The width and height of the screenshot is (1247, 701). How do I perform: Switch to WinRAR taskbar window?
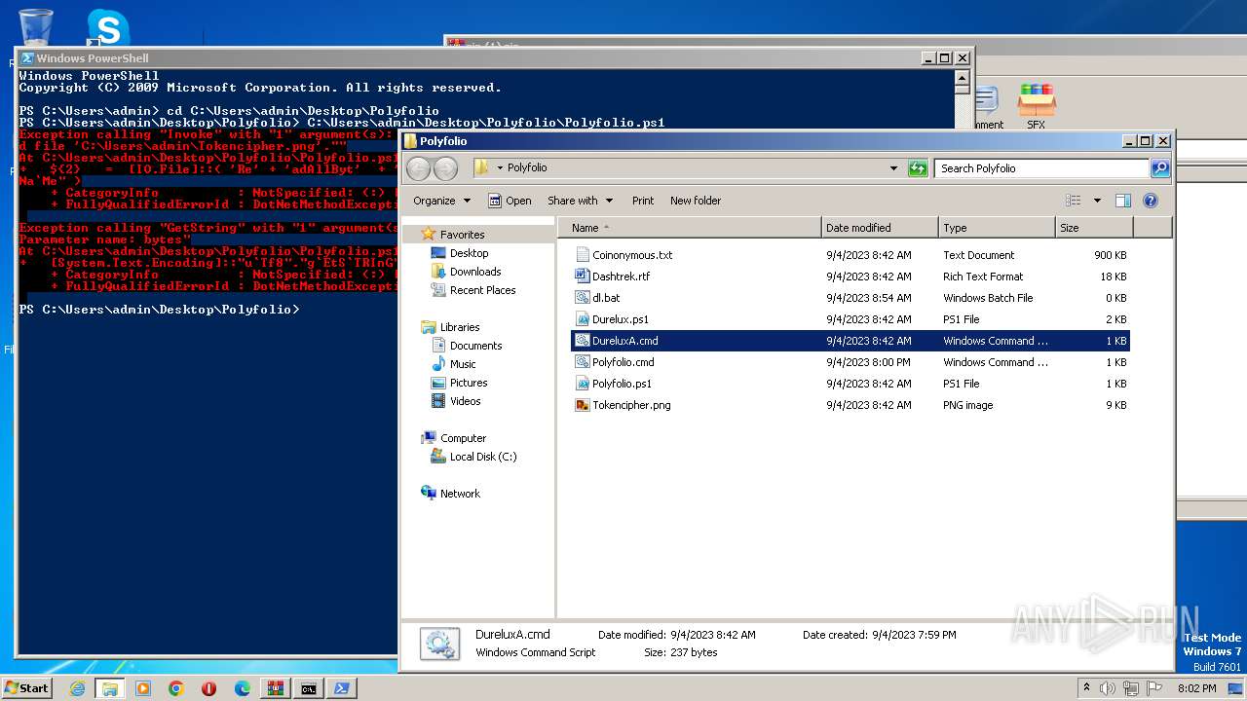(x=276, y=688)
